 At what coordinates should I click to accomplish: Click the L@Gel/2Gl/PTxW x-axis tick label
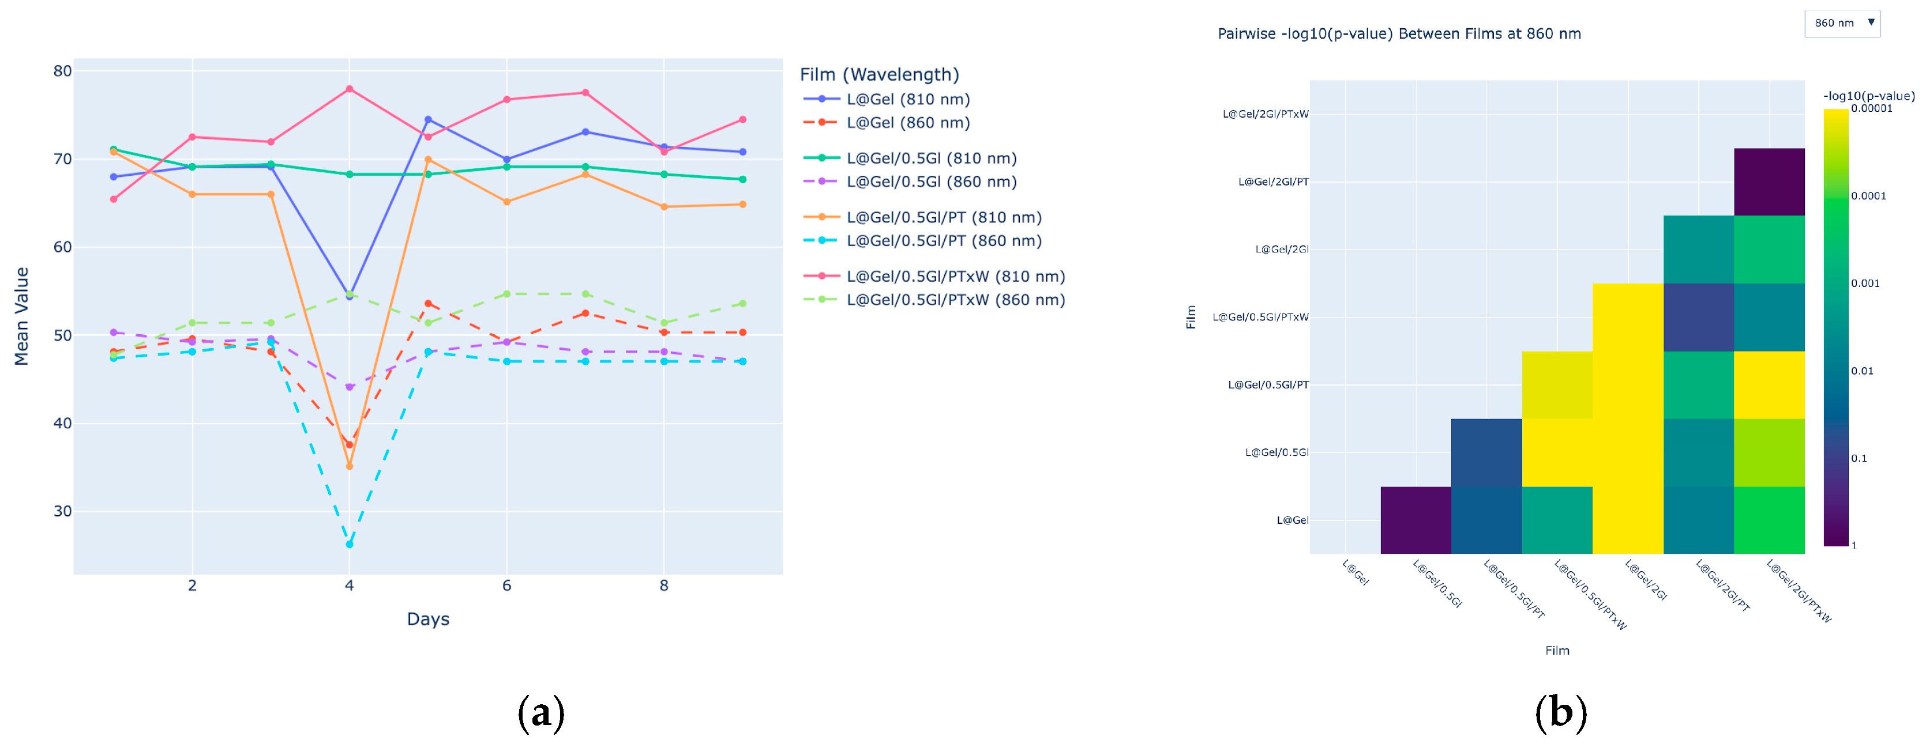pos(1800,591)
